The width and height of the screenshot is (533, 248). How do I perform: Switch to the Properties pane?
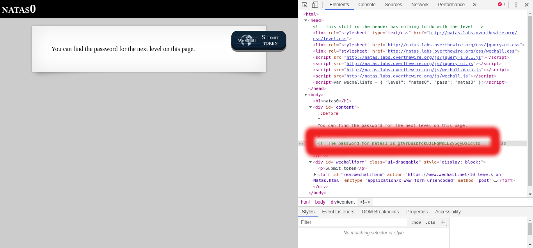(417, 212)
